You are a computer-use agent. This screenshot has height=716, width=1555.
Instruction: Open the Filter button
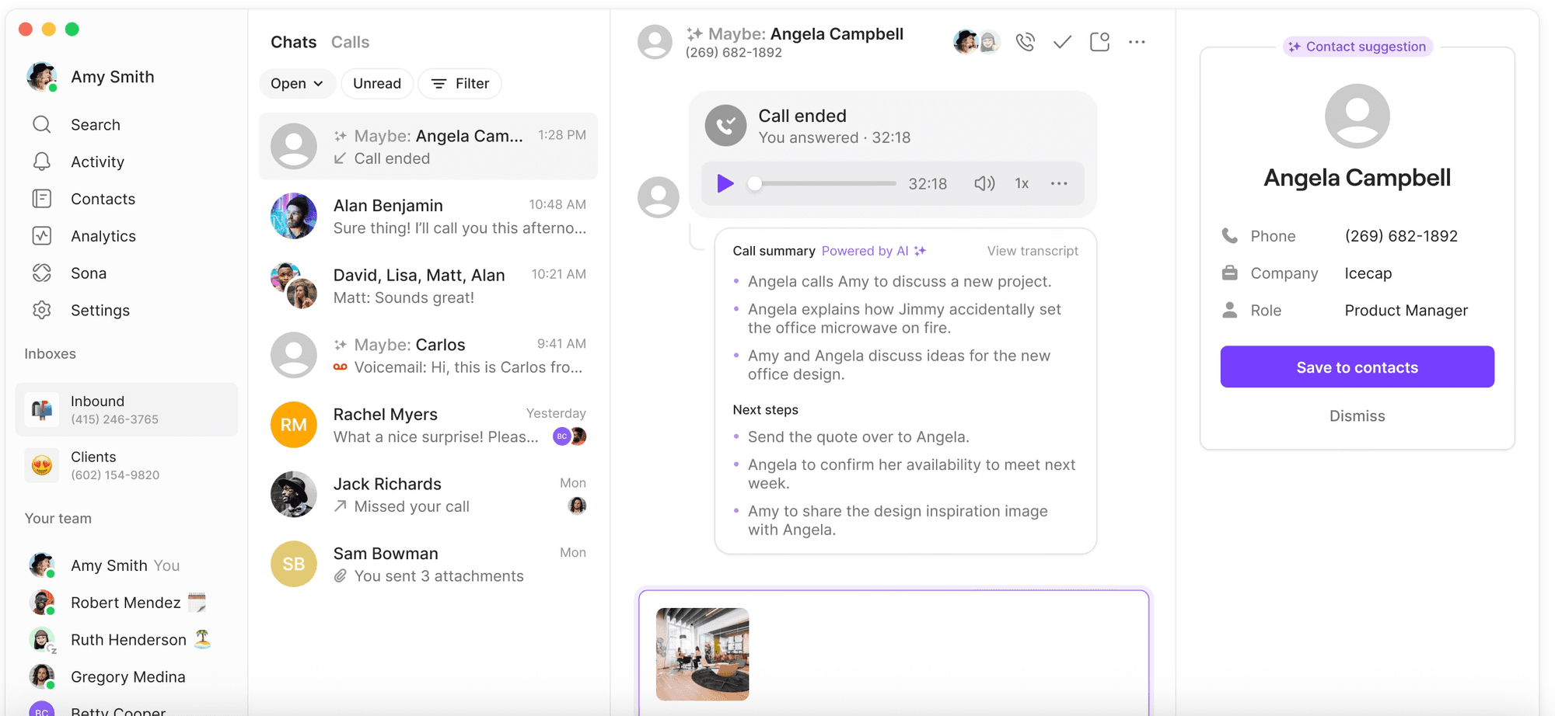click(460, 84)
